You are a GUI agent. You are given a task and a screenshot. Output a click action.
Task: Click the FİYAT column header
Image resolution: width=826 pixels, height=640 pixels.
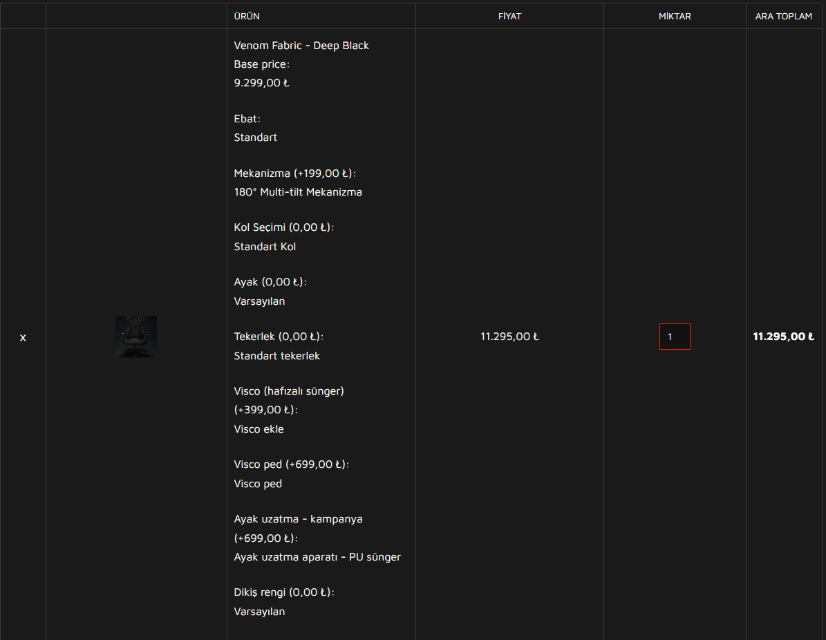click(509, 16)
